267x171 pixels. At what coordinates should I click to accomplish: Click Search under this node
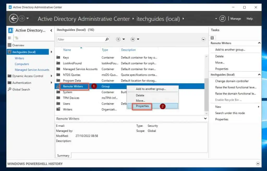coord(230,113)
